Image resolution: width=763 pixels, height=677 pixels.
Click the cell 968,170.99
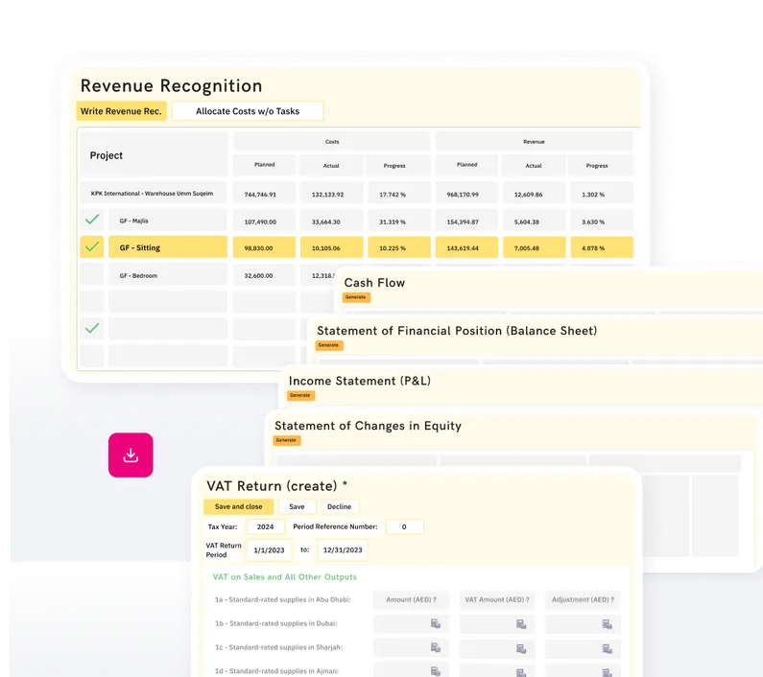[x=466, y=194]
